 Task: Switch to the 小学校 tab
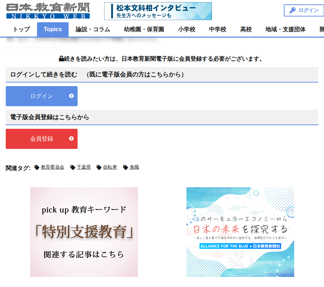186,29
